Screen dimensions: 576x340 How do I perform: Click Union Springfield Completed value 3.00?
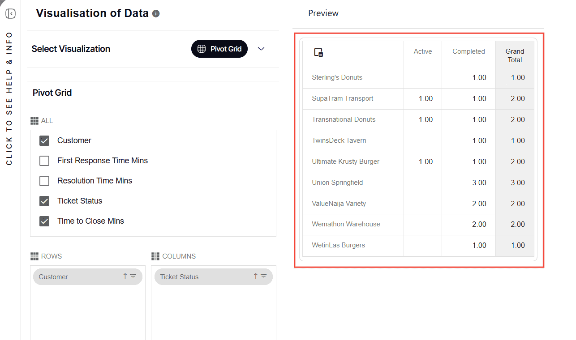point(479,183)
